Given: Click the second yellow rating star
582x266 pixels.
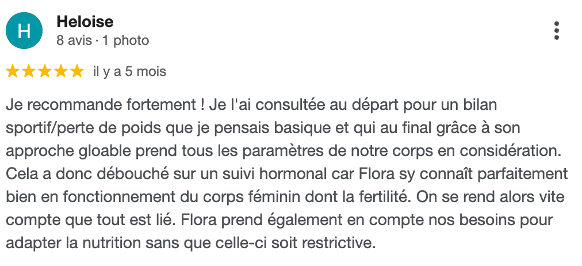Looking at the screenshot, I should [x=29, y=72].
